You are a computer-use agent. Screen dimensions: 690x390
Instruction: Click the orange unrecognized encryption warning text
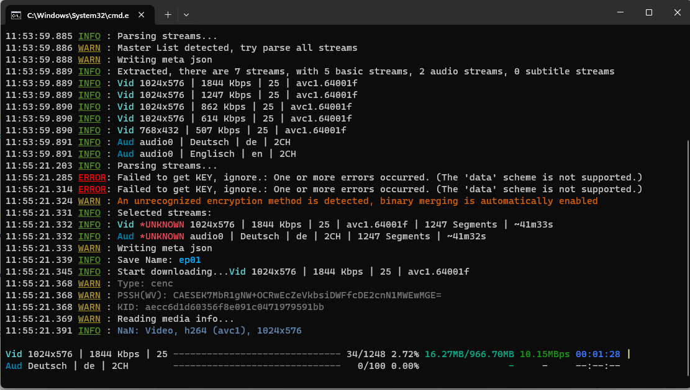(x=357, y=201)
